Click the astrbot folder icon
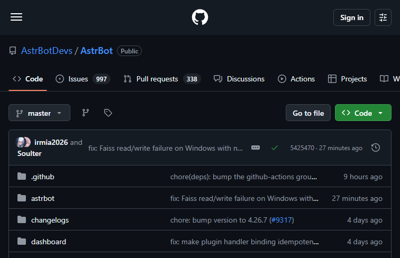The width and height of the screenshot is (400, 258). (x=22, y=198)
